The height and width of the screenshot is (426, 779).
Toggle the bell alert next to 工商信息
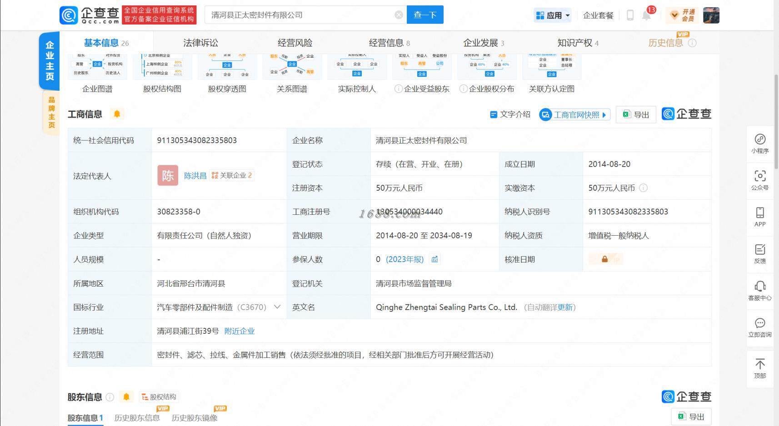(117, 114)
